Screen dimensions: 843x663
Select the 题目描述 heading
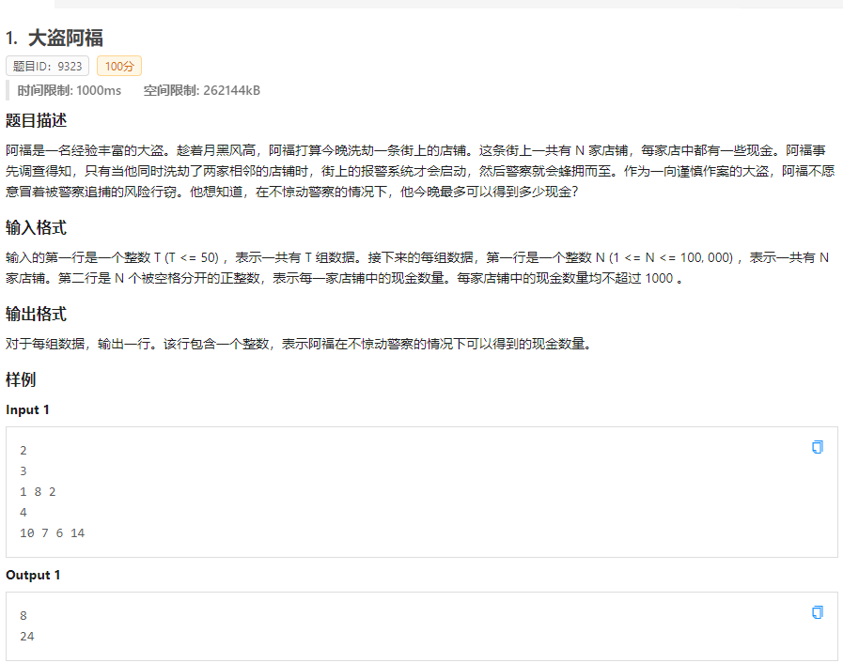pyautogui.click(x=36, y=120)
